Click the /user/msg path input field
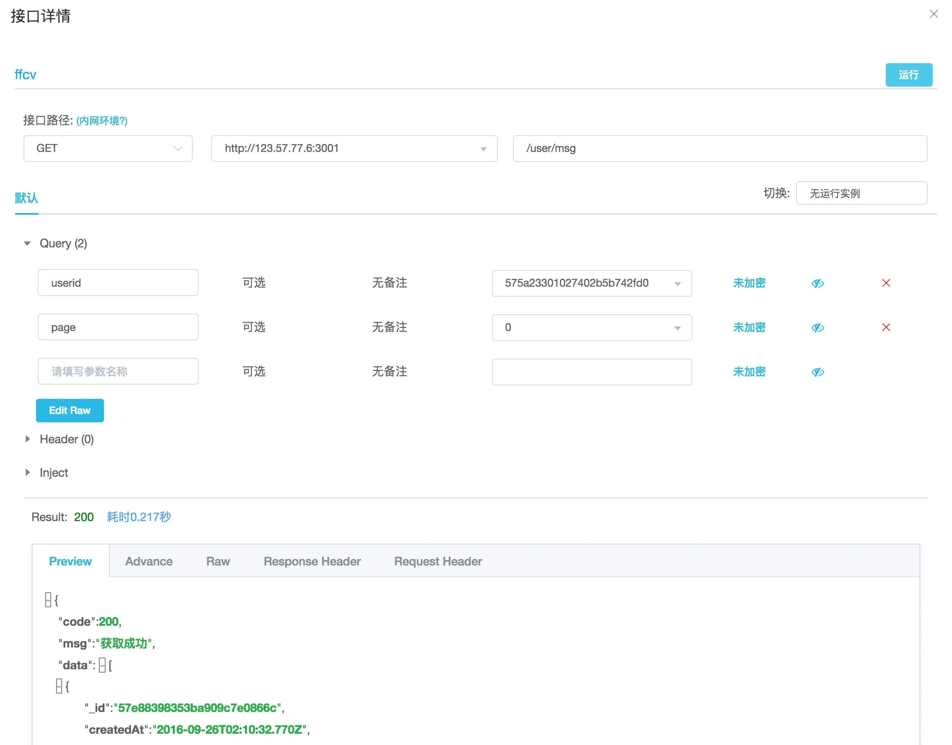 720,148
